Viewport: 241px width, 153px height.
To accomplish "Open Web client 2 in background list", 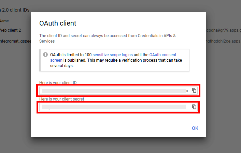I will pyautogui.click(x=10, y=30).
